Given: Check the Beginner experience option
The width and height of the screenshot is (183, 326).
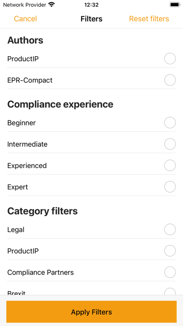Looking at the screenshot, I should [x=170, y=123].
